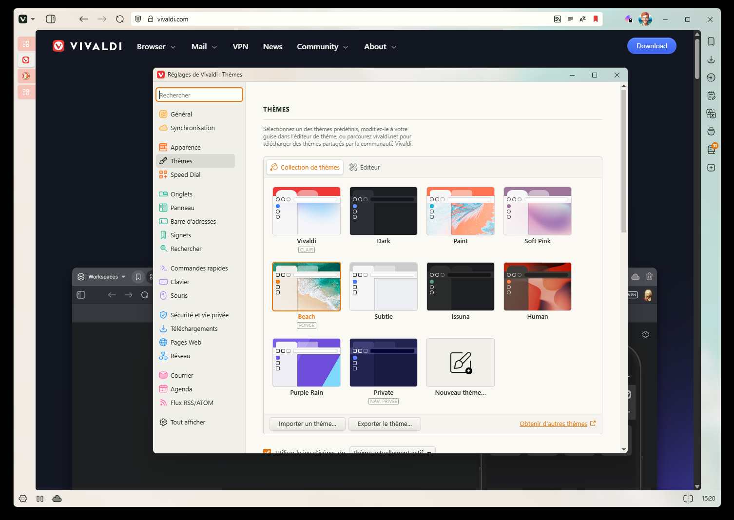Screen dimensions: 734x520
Task: Expand the About menu on the website
Action: click(380, 47)
